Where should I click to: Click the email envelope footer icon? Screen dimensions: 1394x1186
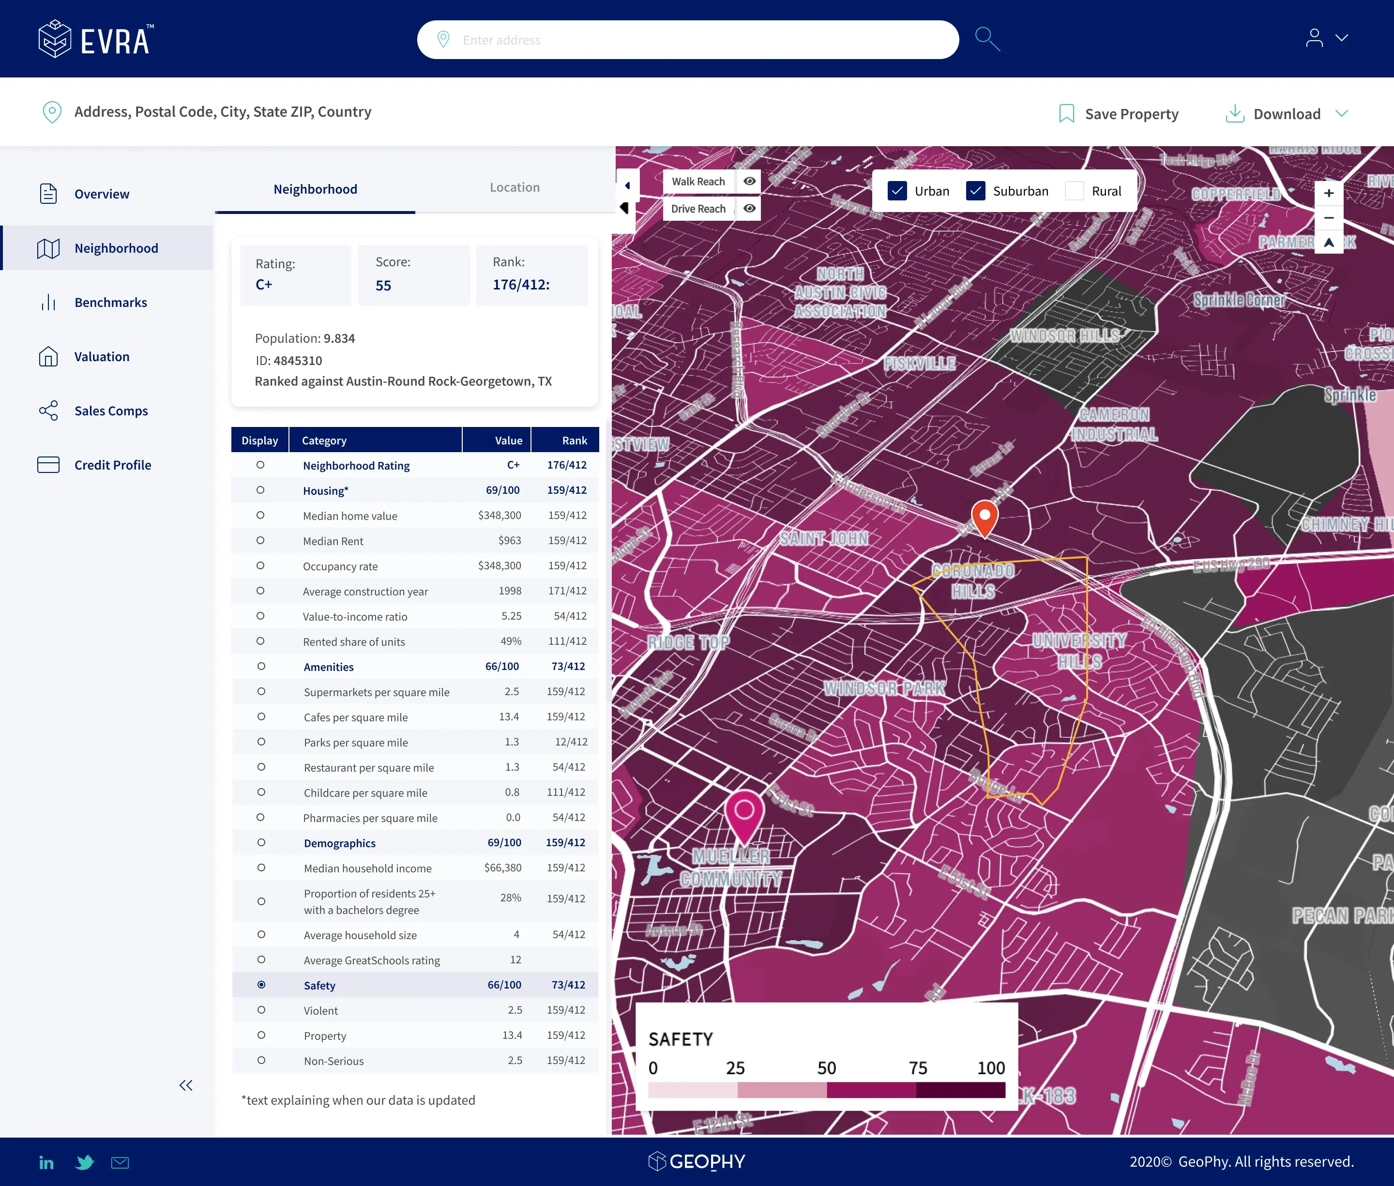point(121,1162)
